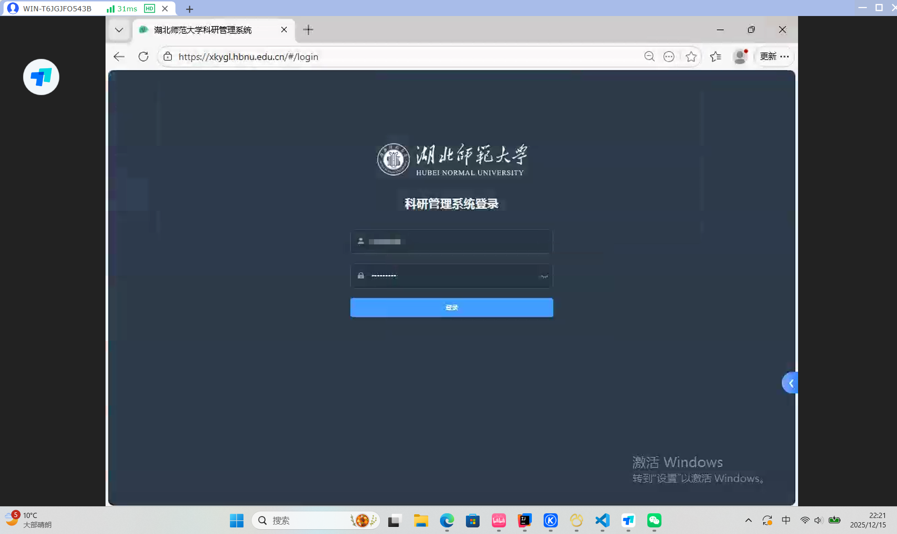This screenshot has height=534, width=897.
Task: Switch the 中 input method indicator
Action: click(786, 520)
